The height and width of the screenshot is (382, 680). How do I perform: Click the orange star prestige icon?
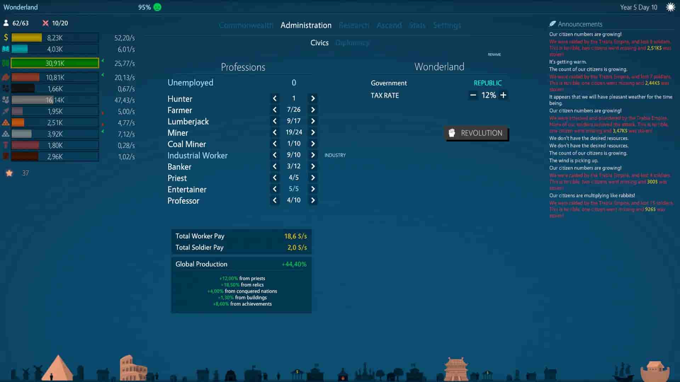(x=9, y=173)
